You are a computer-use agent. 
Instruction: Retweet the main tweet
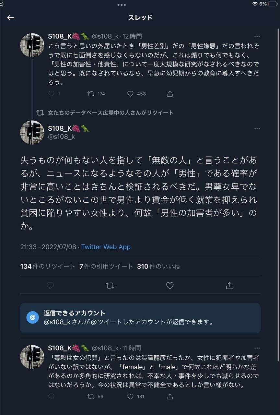110,286
